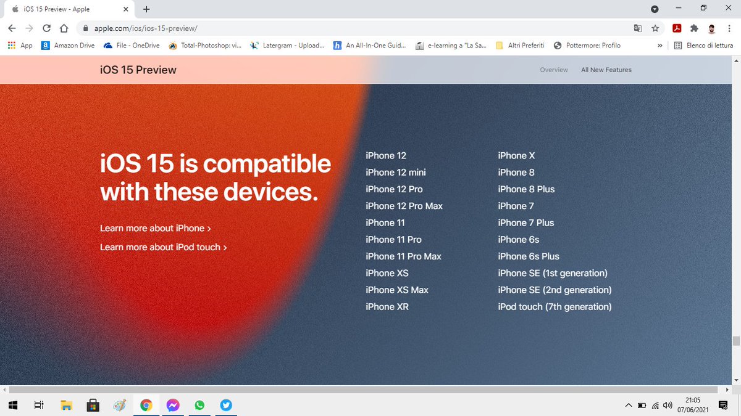Click the Learn more about iPhone link
The height and width of the screenshot is (416, 741).
(154, 228)
